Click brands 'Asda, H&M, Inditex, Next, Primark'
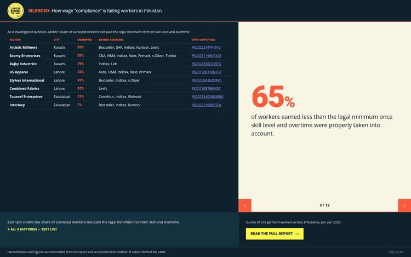The image size is (411, 257). [125, 72]
